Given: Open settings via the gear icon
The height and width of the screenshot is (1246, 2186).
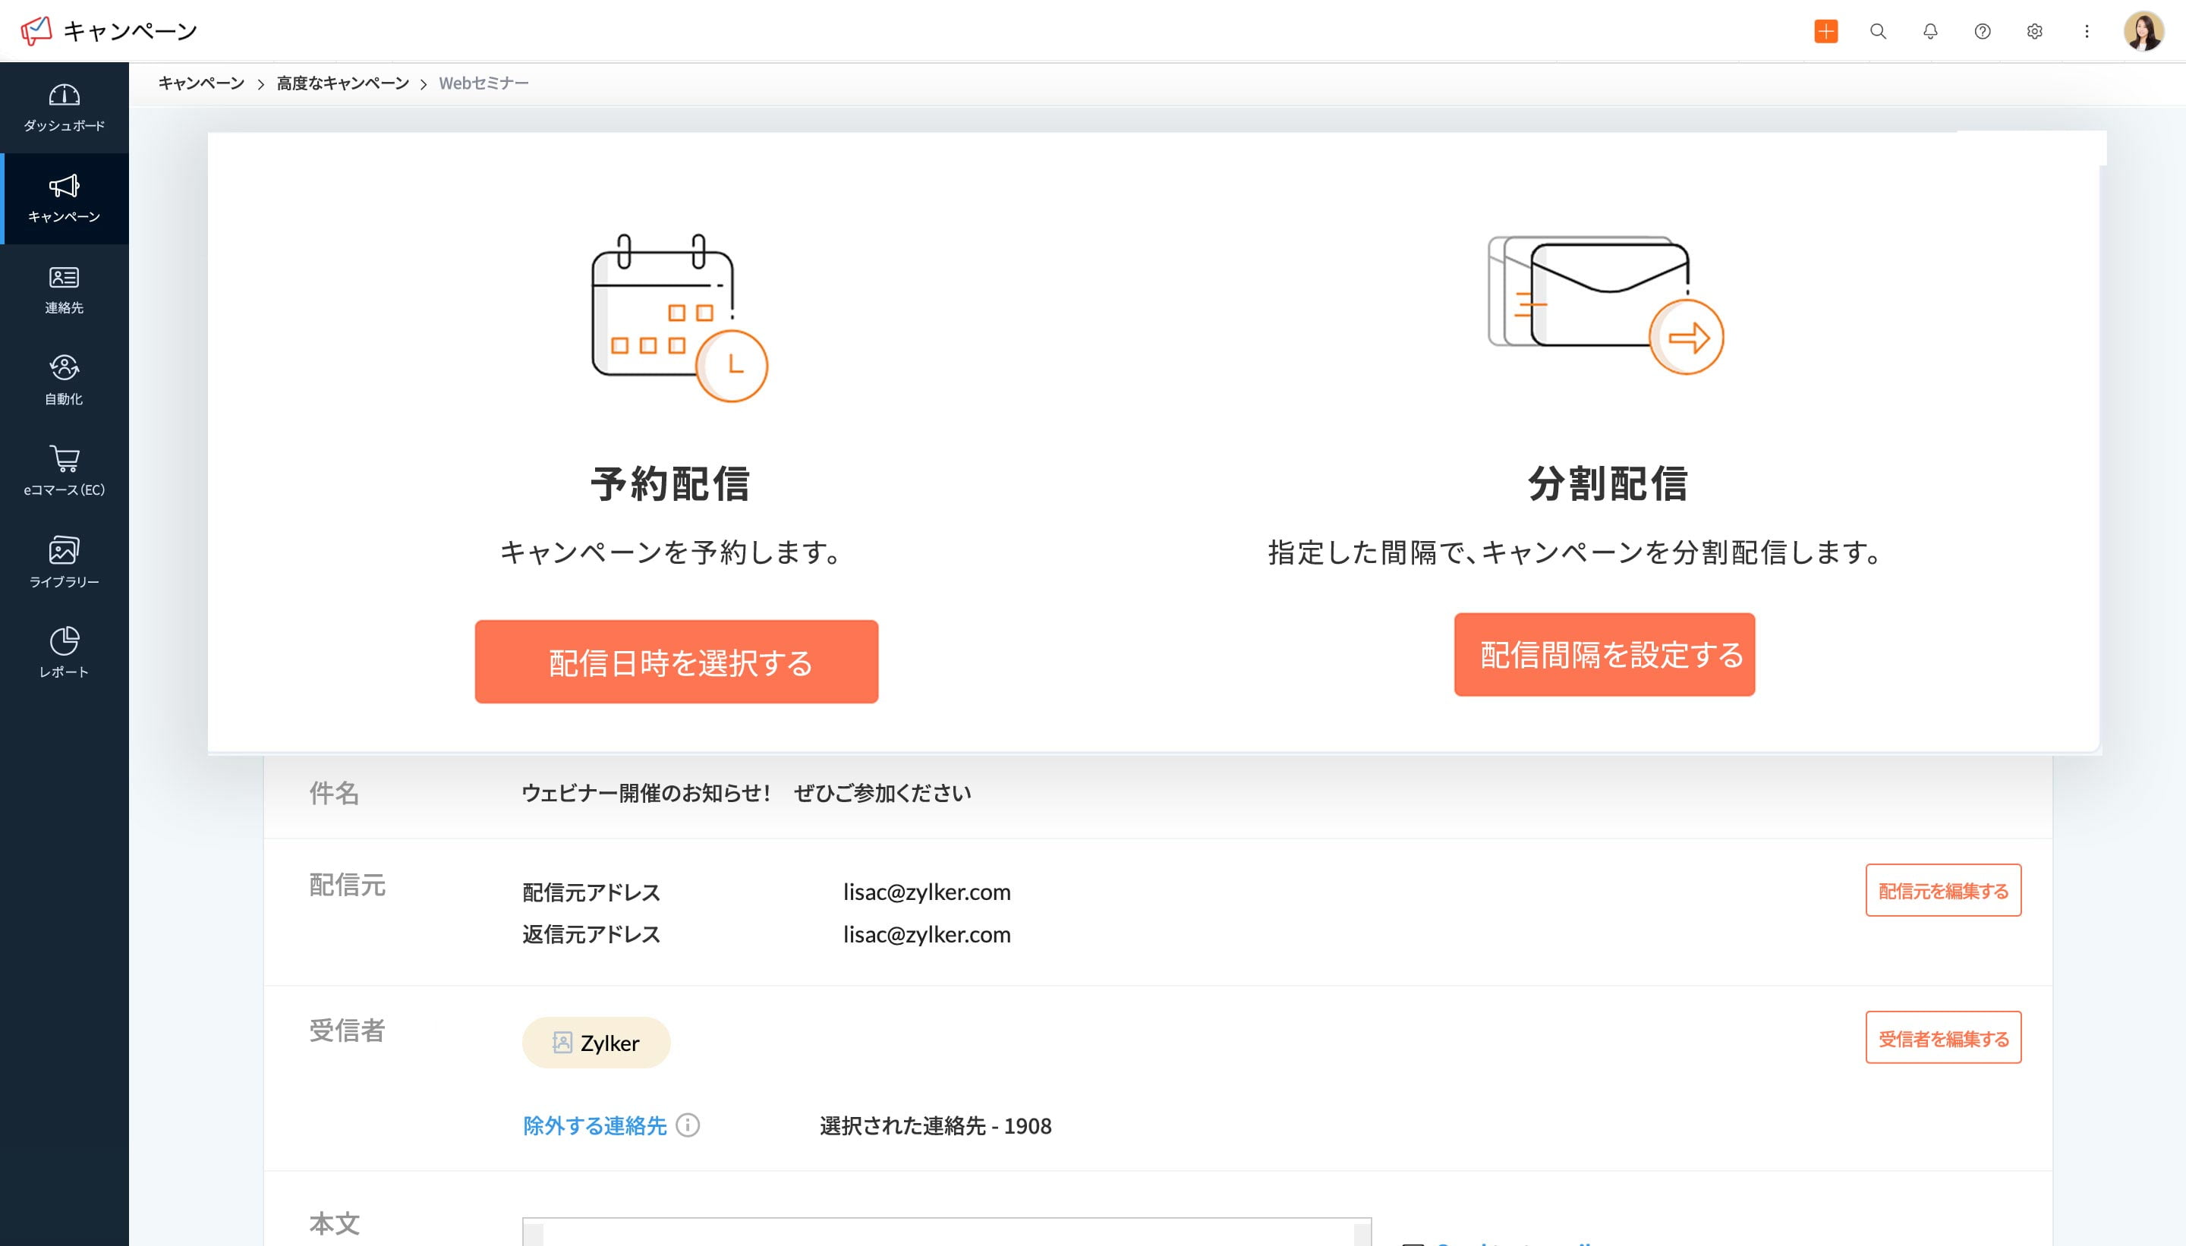Looking at the screenshot, I should (x=2034, y=32).
